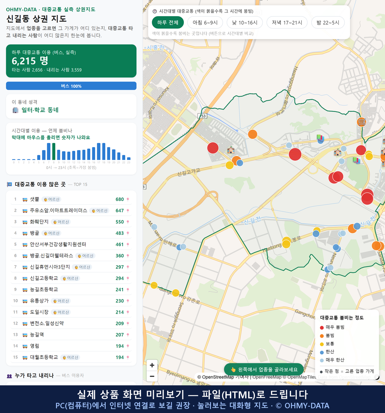This screenshot has width=385, height=413.
Task: Pick the 밤 22~5시 time filter
Action: (x=328, y=23)
